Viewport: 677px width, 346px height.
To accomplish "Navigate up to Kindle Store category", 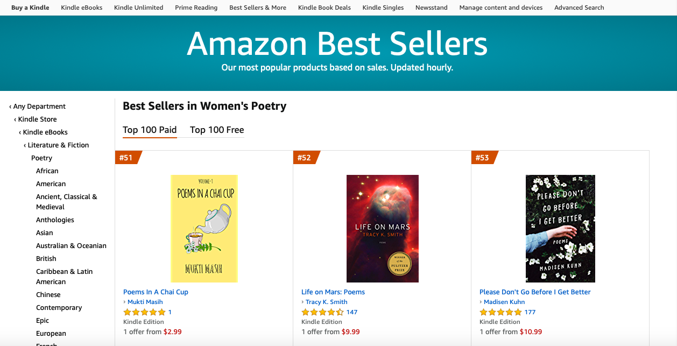I will (x=37, y=119).
